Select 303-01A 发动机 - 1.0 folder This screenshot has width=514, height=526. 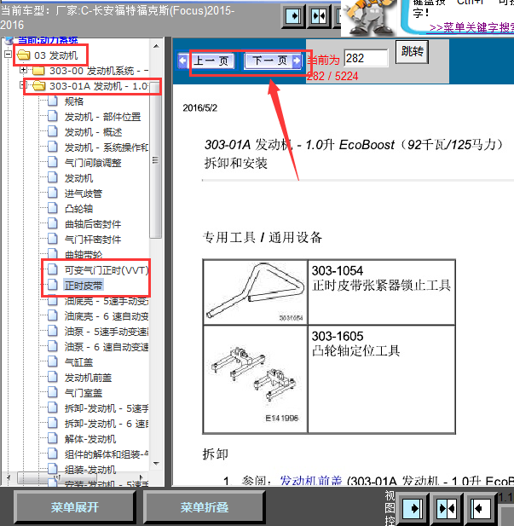[99, 86]
